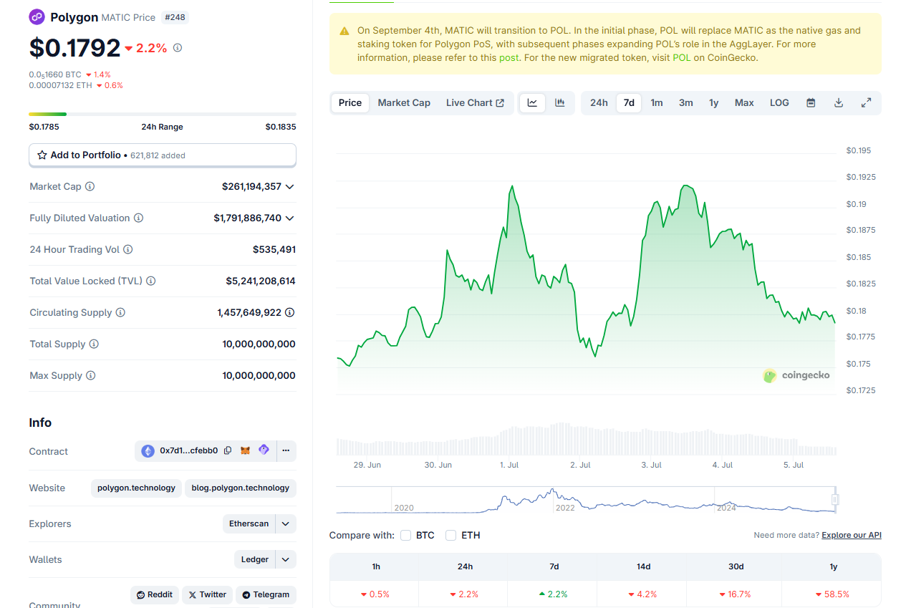
Task: Click the 30d change value 16.7%
Action: click(x=736, y=594)
